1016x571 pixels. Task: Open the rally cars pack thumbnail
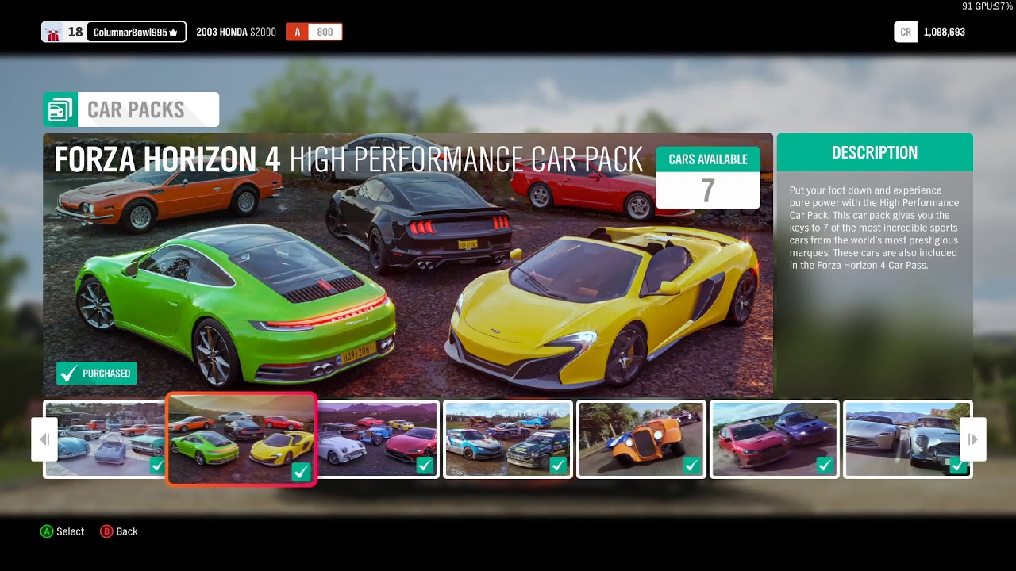coord(508,439)
